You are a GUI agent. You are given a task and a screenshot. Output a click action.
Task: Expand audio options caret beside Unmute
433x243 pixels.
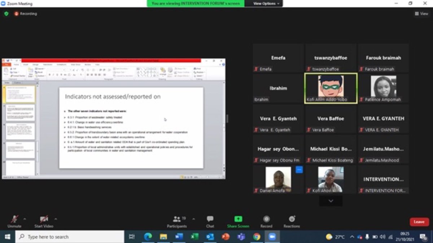[x=25, y=219]
